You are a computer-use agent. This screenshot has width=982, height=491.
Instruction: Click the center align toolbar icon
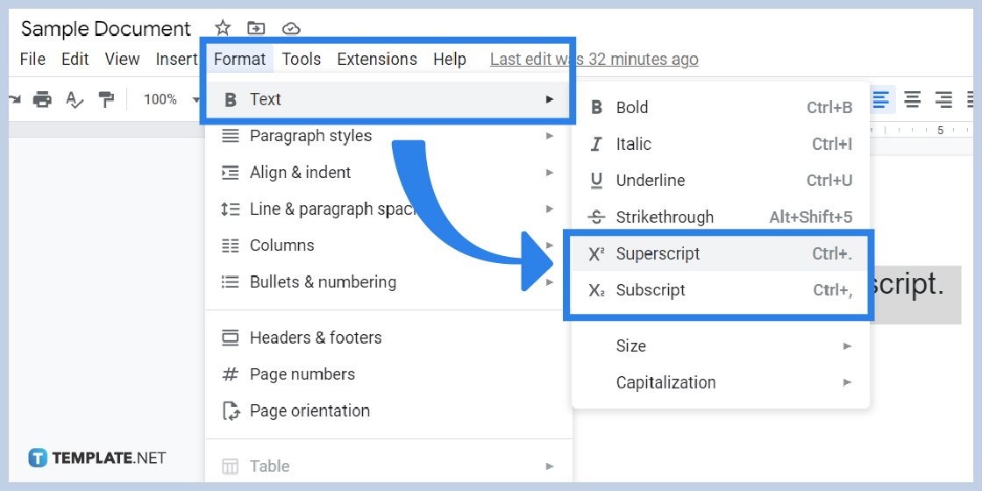click(912, 99)
